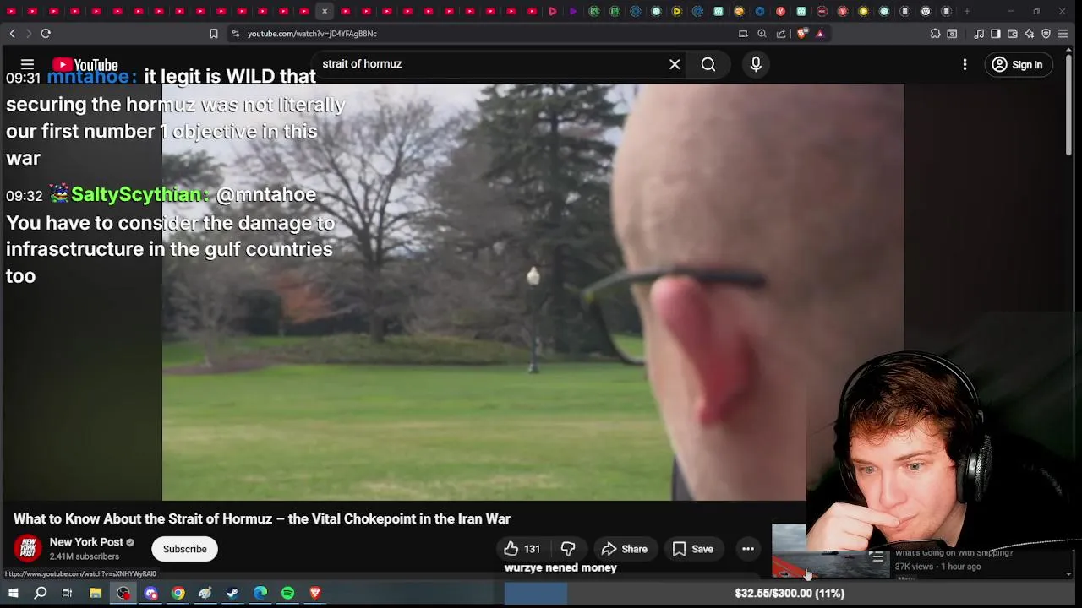Open zoom magnifier in address bar
Image resolution: width=1082 pixels, height=608 pixels.
coord(762,34)
